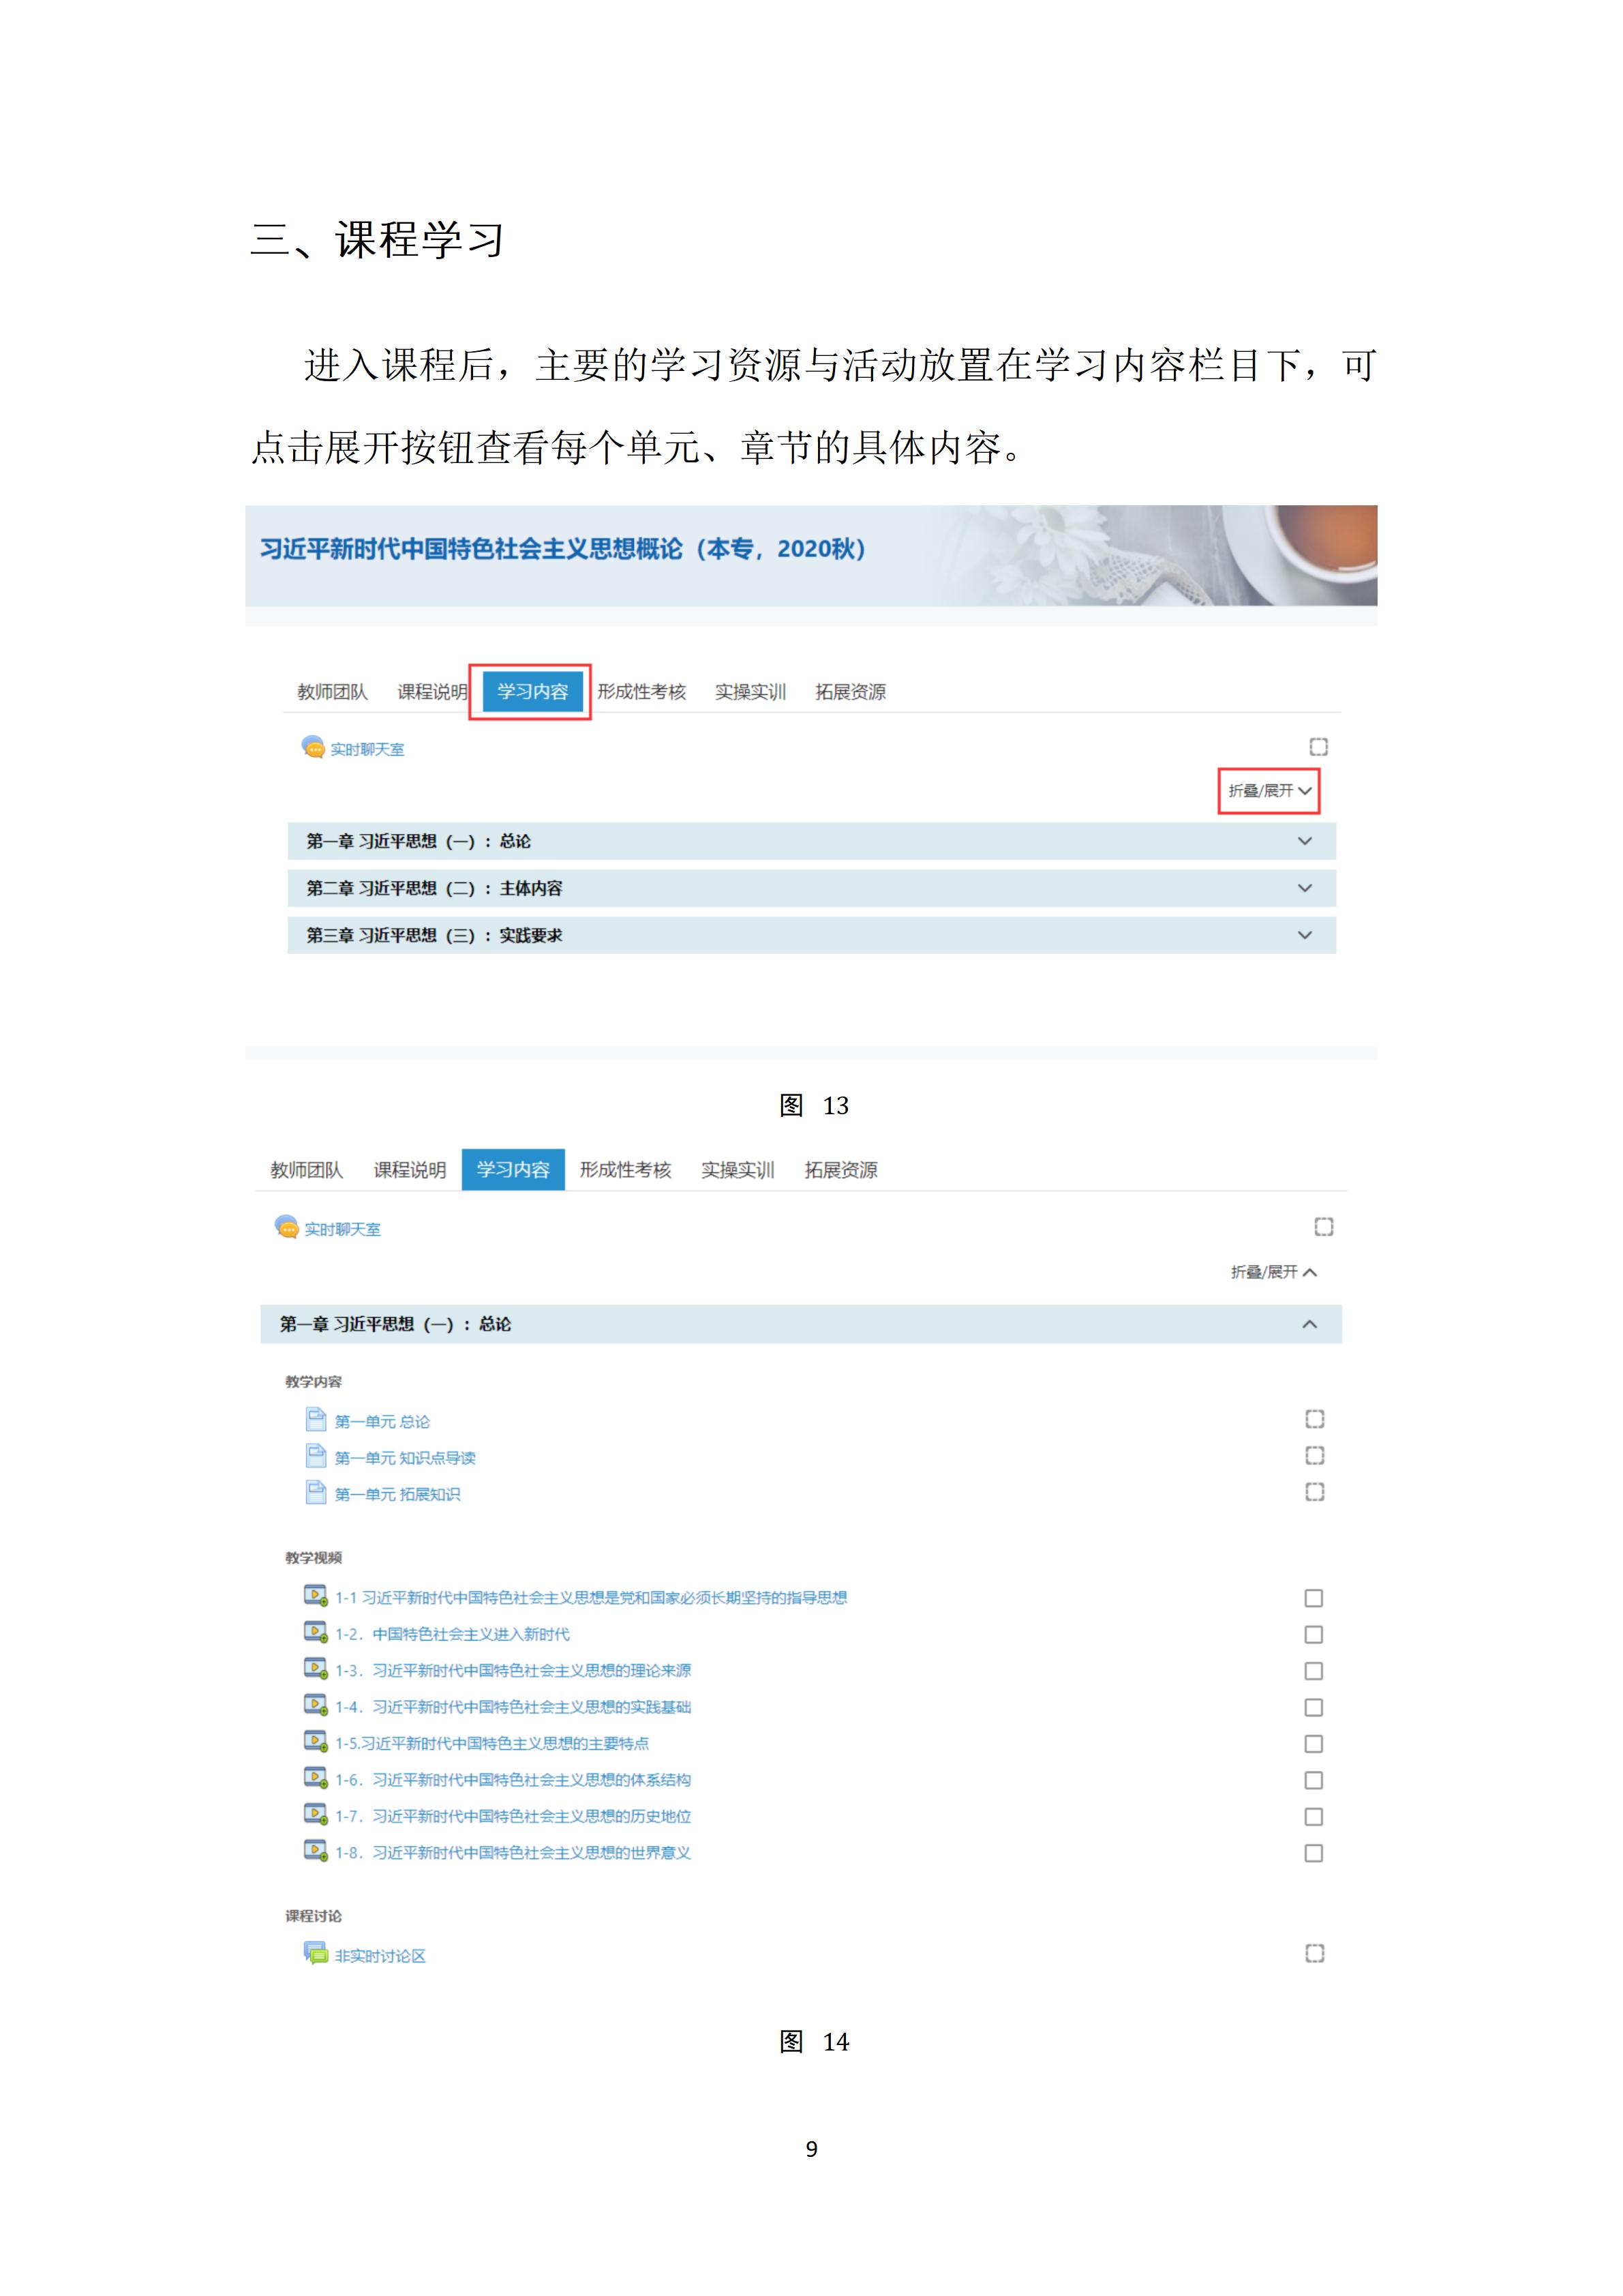Expand 第二章 主体内容 chevron
Viewport: 1623px width, 2296px height.
click(x=1304, y=888)
